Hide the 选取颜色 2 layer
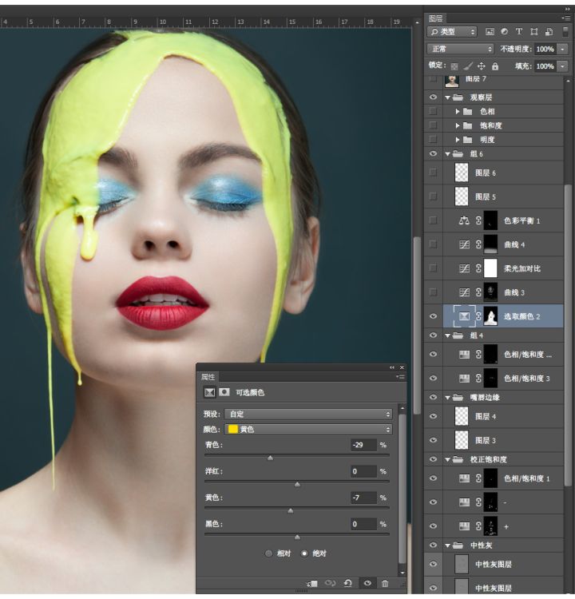The height and width of the screenshot is (599, 575). (433, 316)
